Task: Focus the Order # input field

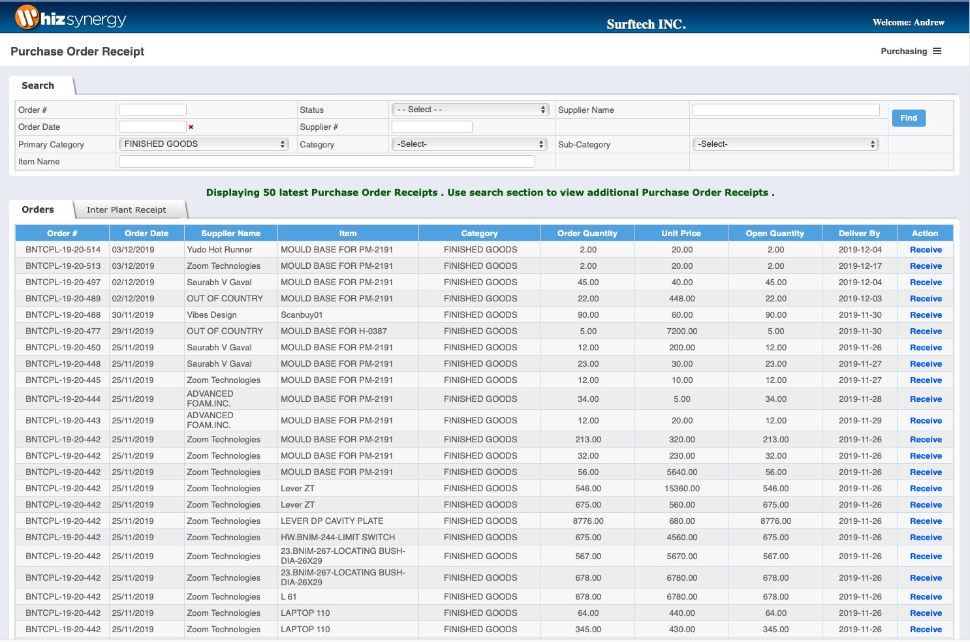Action: [x=153, y=110]
